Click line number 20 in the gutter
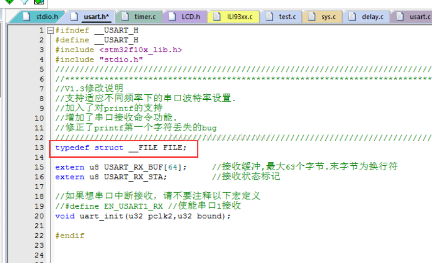The height and width of the screenshot is (263, 432). pos(39,216)
